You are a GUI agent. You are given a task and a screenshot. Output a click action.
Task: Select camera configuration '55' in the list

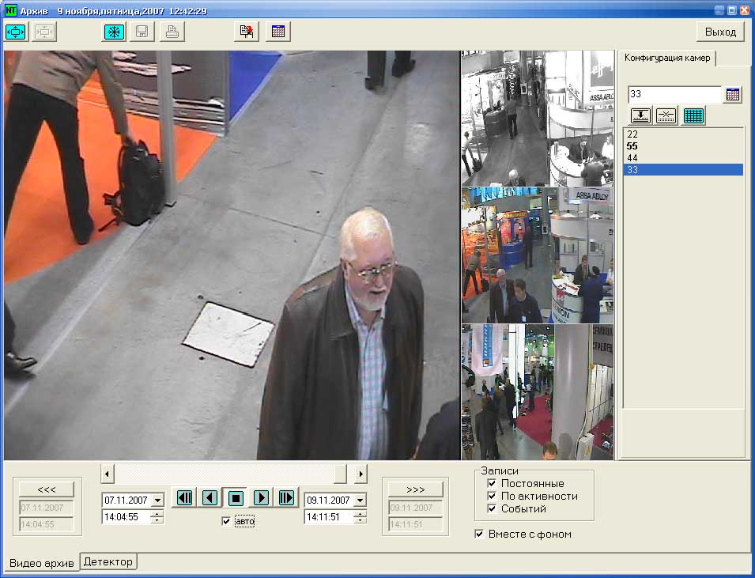pos(632,146)
